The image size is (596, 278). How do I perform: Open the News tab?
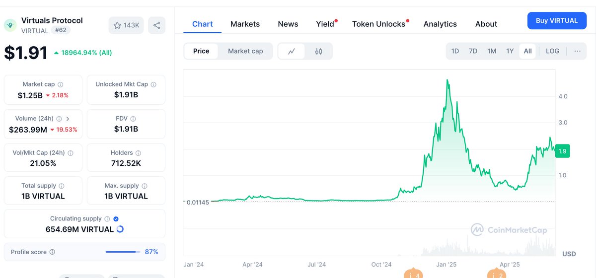[x=288, y=24]
